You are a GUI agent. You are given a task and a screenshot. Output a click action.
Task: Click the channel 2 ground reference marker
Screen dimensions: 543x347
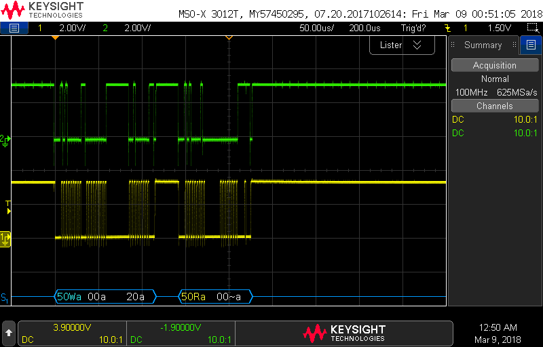(5, 140)
